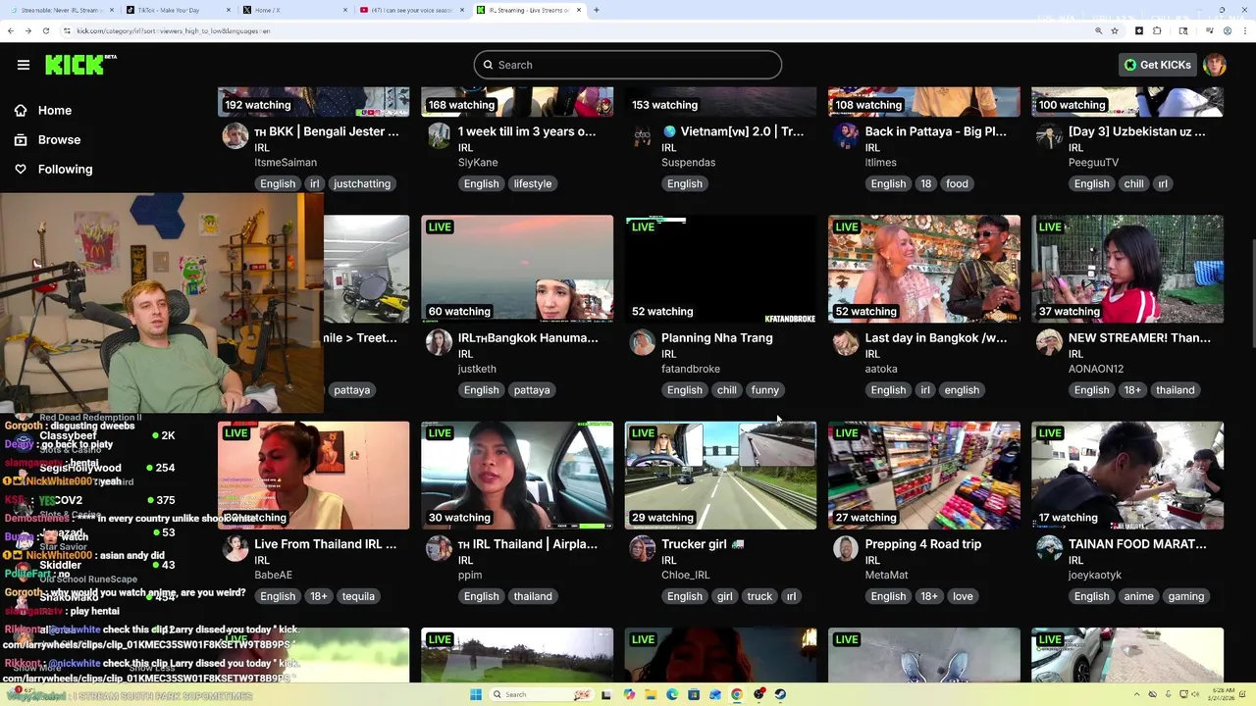Image resolution: width=1256 pixels, height=706 pixels.
Task: Open a new browser tab
Action: (x=597, y=10)
